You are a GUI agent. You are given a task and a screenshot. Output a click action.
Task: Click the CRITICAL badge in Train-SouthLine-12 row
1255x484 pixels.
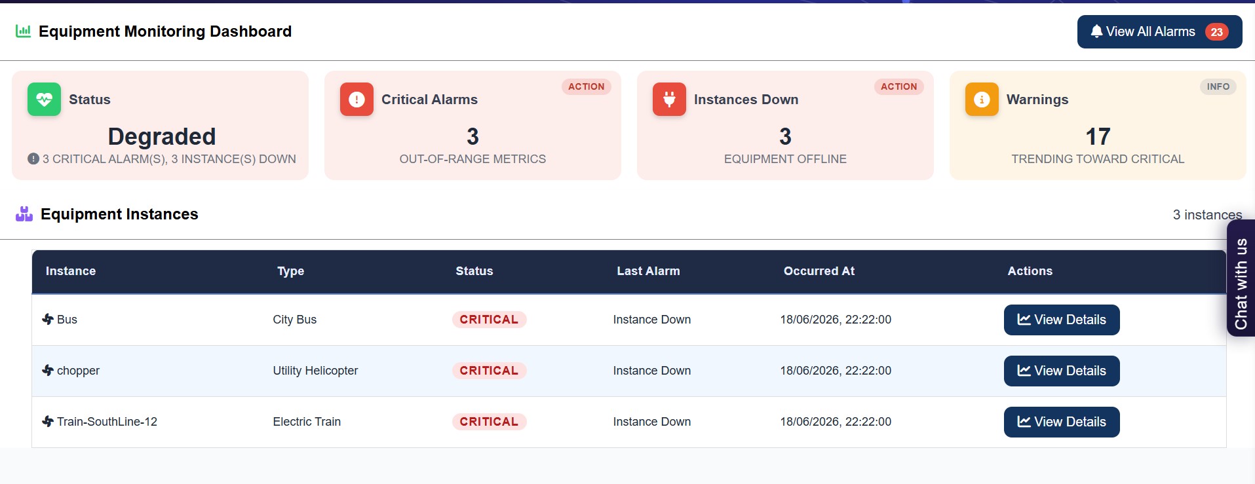489,422
